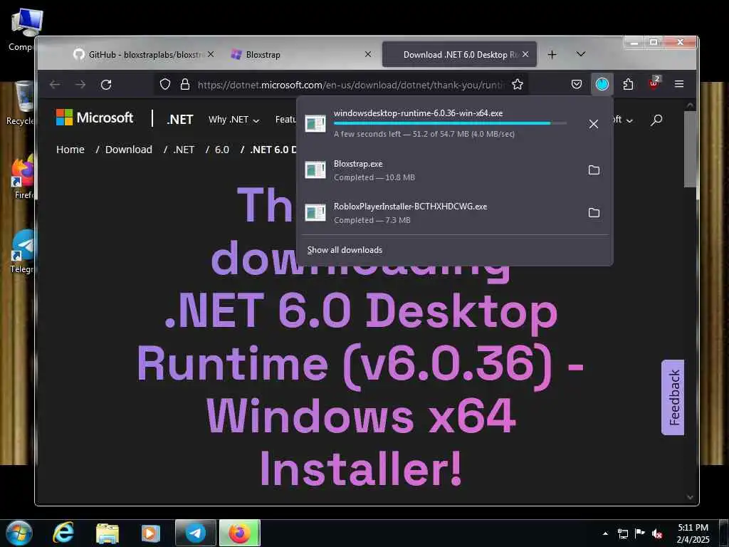Viewport: 729px width, 547px height.
Task: Select the Firefox desktop shortcut
Action: point(22,177)
